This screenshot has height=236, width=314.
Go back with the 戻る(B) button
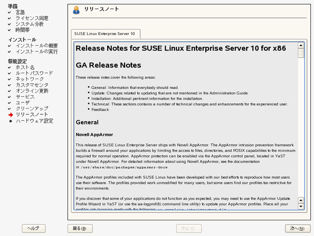[80, 228]
